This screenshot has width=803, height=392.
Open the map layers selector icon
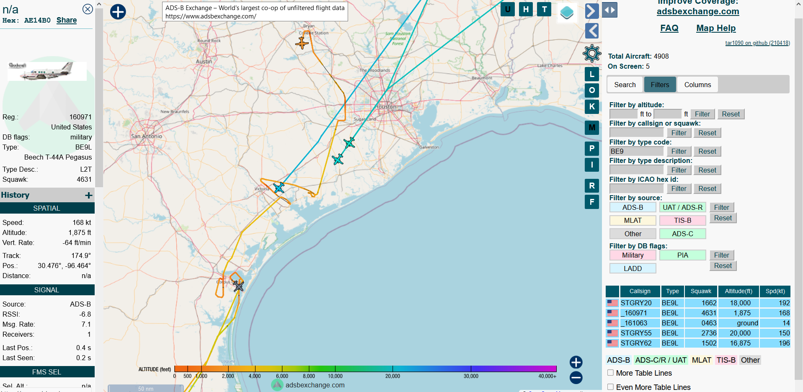[x=567, y=13]
